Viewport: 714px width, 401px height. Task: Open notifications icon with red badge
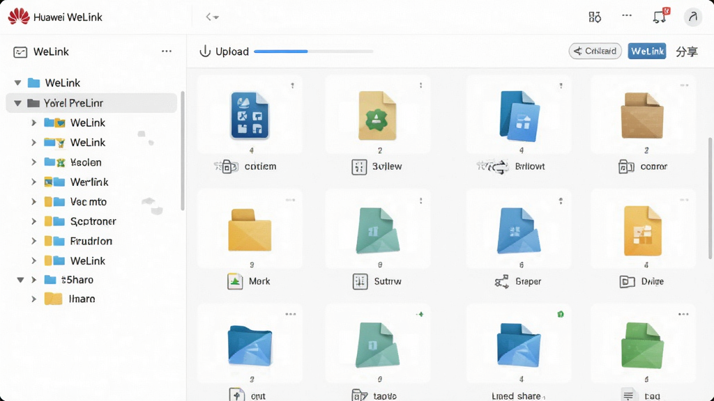661,17
